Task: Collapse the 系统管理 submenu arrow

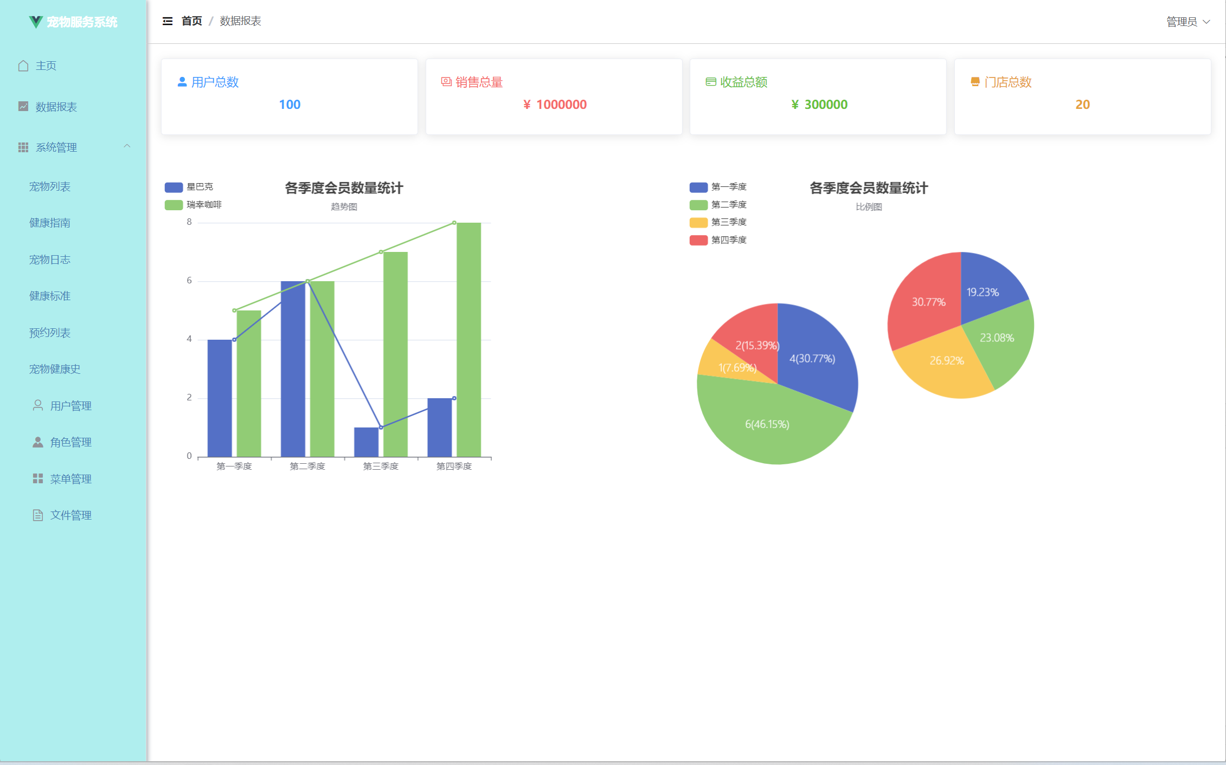Action: (x=127, y=146)
